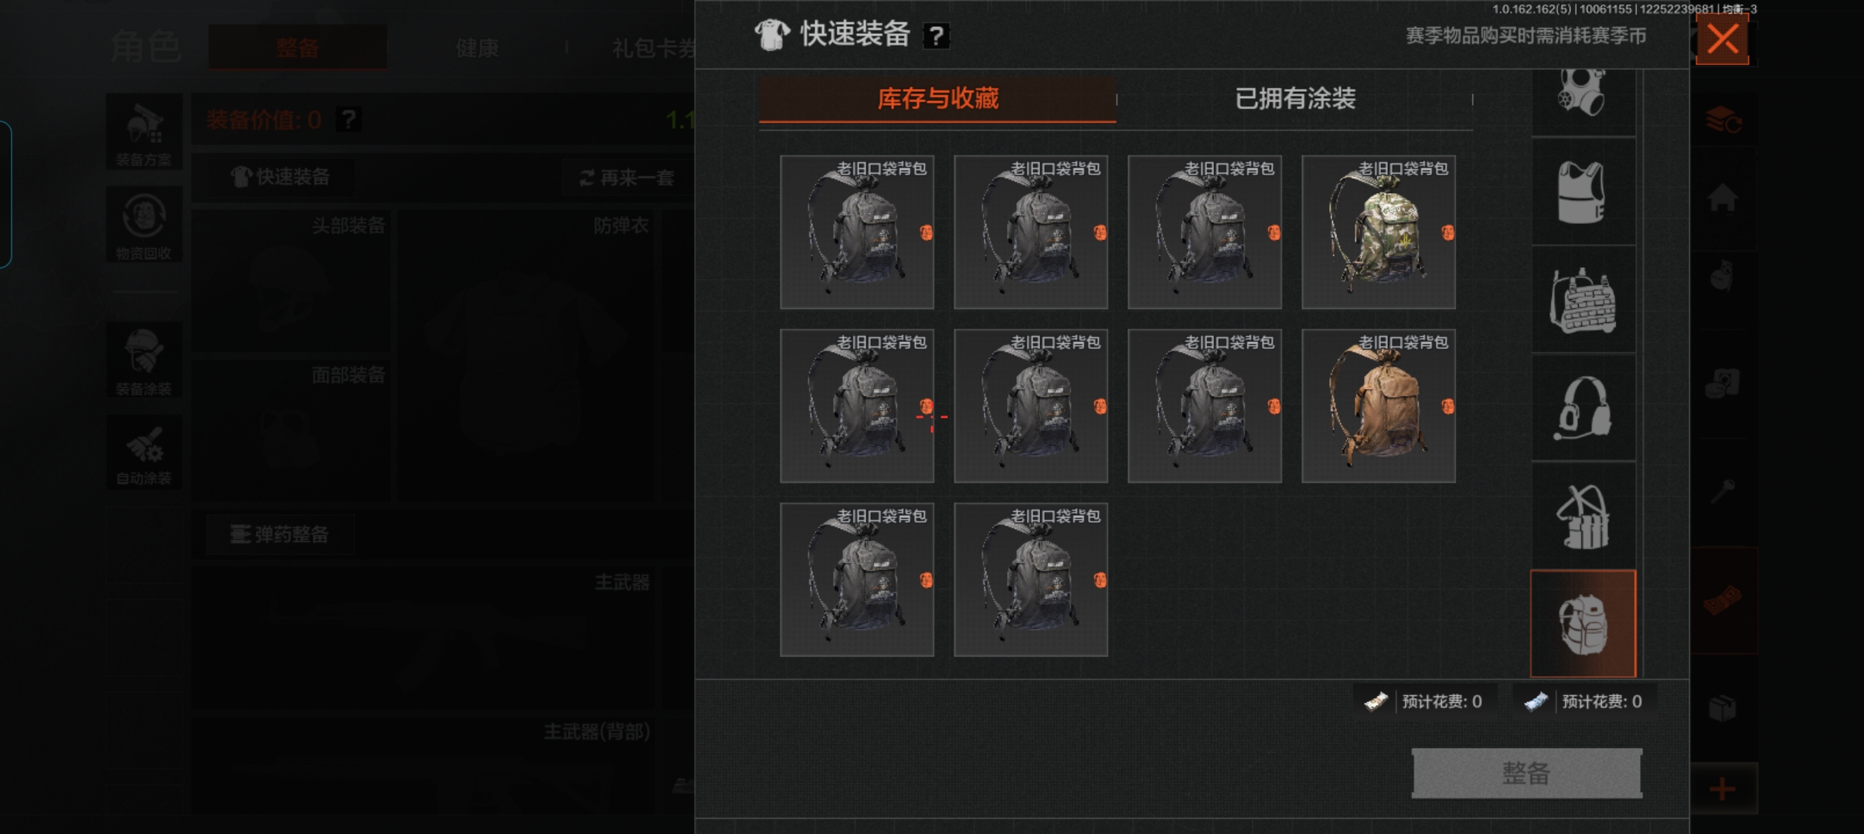The image size is (1864, 834).
Task: Click the orange plus icon at the bottom right
Action: click(1723, 789)
